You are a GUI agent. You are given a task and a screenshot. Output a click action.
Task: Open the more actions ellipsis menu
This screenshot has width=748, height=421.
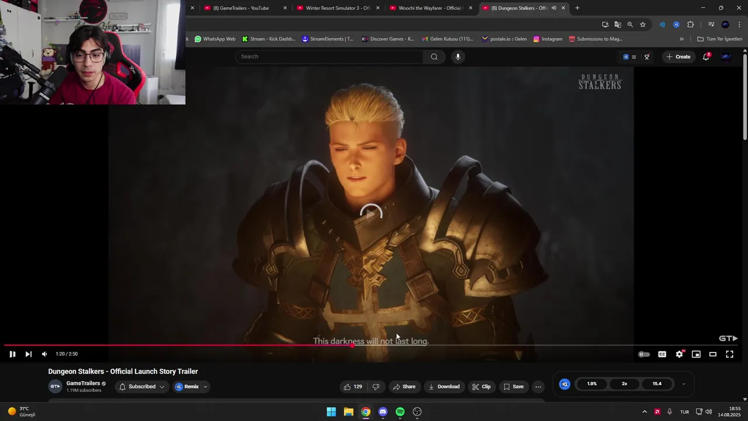tap(538, 387)
